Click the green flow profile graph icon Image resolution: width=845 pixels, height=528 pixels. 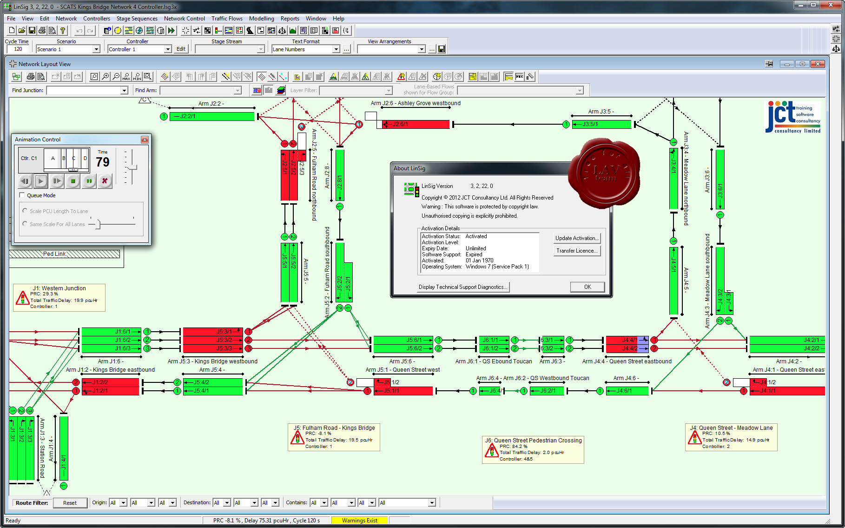point(293,30)
